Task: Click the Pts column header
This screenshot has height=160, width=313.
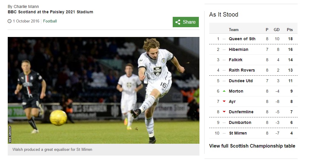Action: pos(290,30)
